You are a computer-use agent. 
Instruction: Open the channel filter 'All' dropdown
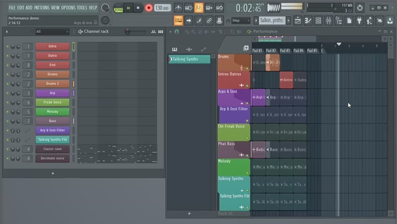[x=51, y=32]
